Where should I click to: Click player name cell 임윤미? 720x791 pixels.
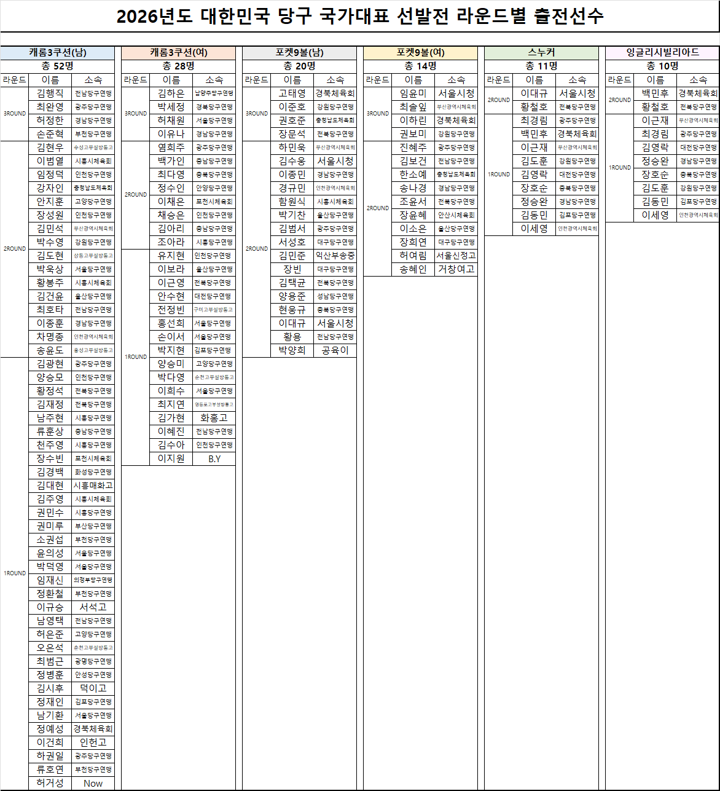coord(413,93)
